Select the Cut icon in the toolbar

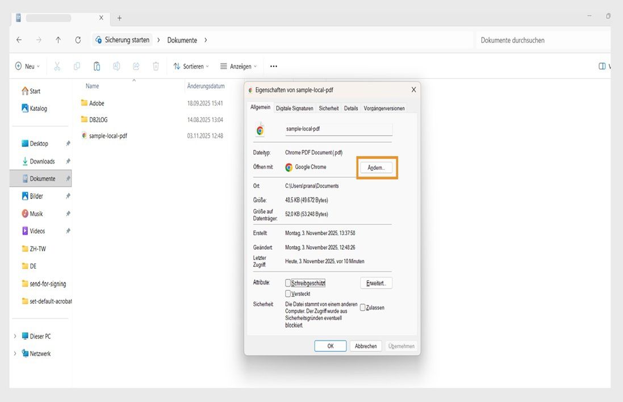pos(57,66)
